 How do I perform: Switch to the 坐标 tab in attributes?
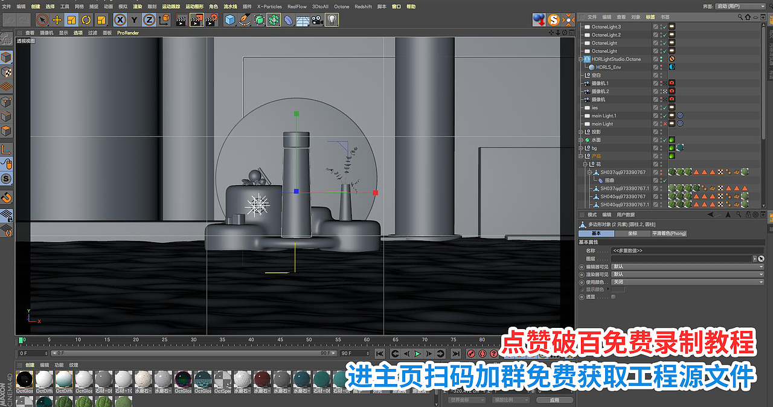632,232
